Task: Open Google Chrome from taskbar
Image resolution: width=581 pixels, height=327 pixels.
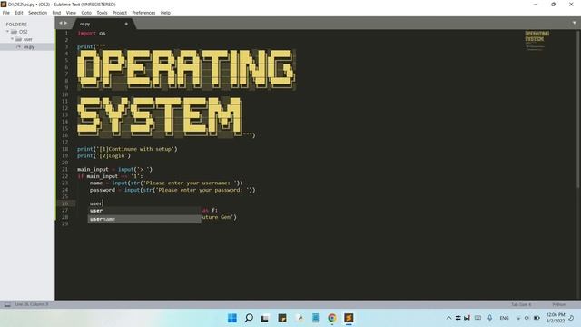Action: point(332,318)
